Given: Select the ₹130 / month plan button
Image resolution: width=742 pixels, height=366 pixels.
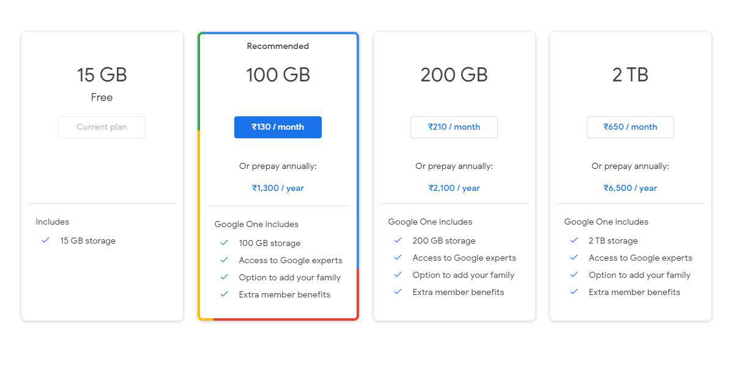Looking at the screenshot, I should pos(278,127).
